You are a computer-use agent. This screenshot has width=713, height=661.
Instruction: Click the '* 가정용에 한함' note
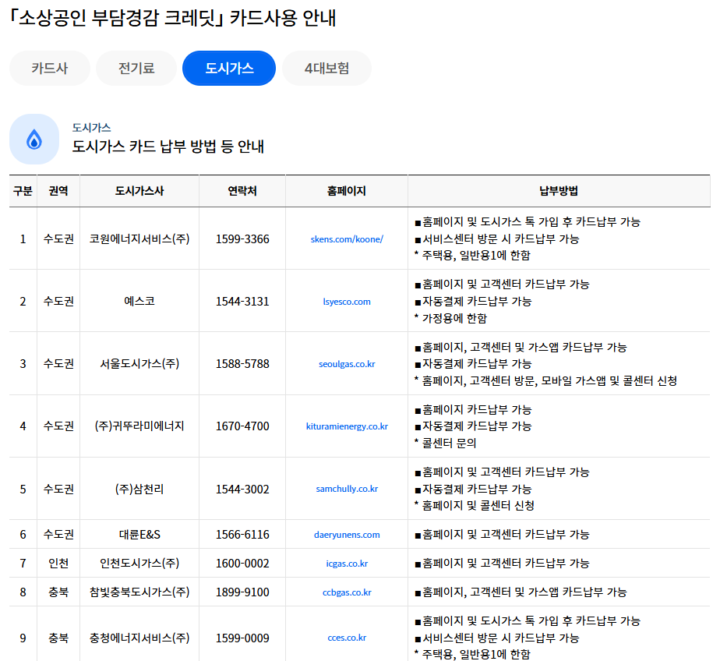pyautogui.click(x=450, y=318)
